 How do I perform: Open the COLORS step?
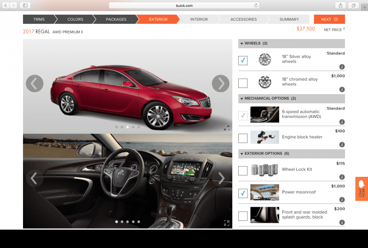pyautogui.click(x=75, y=19)
